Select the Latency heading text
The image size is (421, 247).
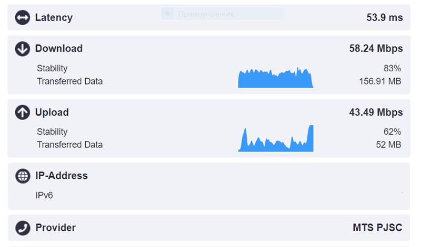coord(54,18)
